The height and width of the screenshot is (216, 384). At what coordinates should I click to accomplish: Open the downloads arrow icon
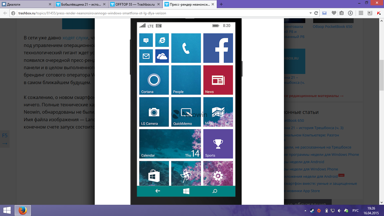(x=350, y=13)
